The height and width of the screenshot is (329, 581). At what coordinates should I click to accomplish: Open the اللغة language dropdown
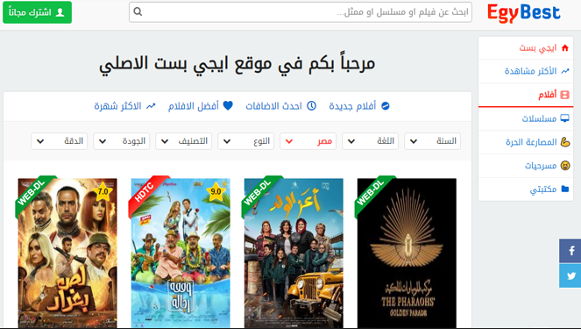pyautogui.click(x=370, y=141)
